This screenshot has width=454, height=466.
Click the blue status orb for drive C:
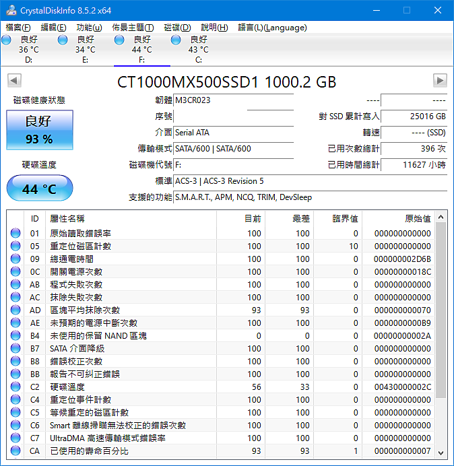tap(176, 40)
